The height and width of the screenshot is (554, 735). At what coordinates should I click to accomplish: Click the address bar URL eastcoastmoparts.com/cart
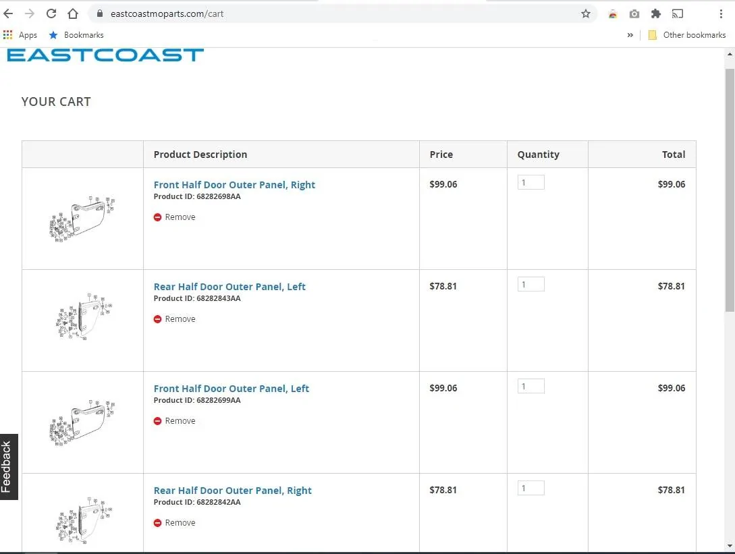(167, 13)
